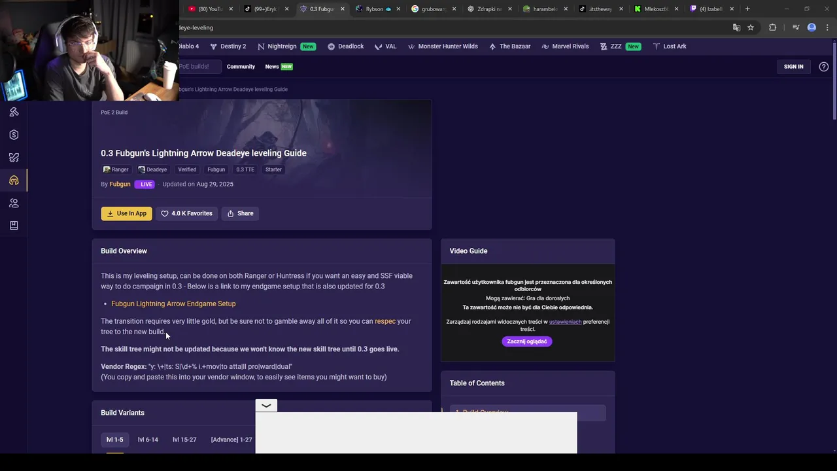Open the Chrome profile avatar

pyautogui.click(x=811, y=27)
